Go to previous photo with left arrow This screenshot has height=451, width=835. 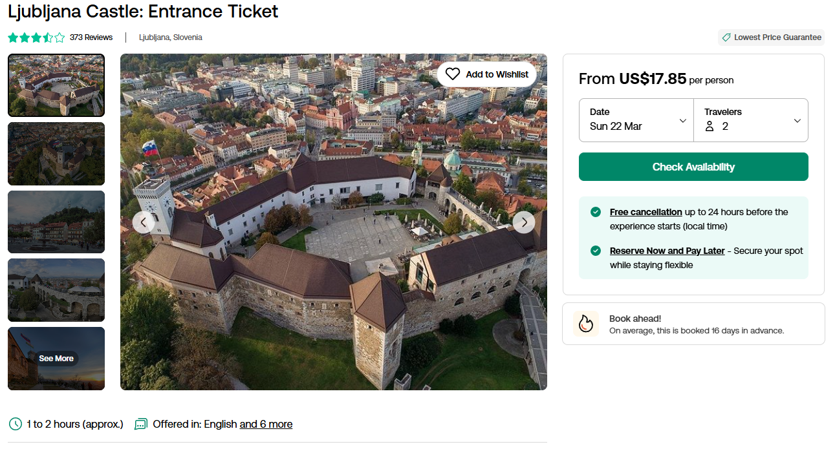click(144, 222)
